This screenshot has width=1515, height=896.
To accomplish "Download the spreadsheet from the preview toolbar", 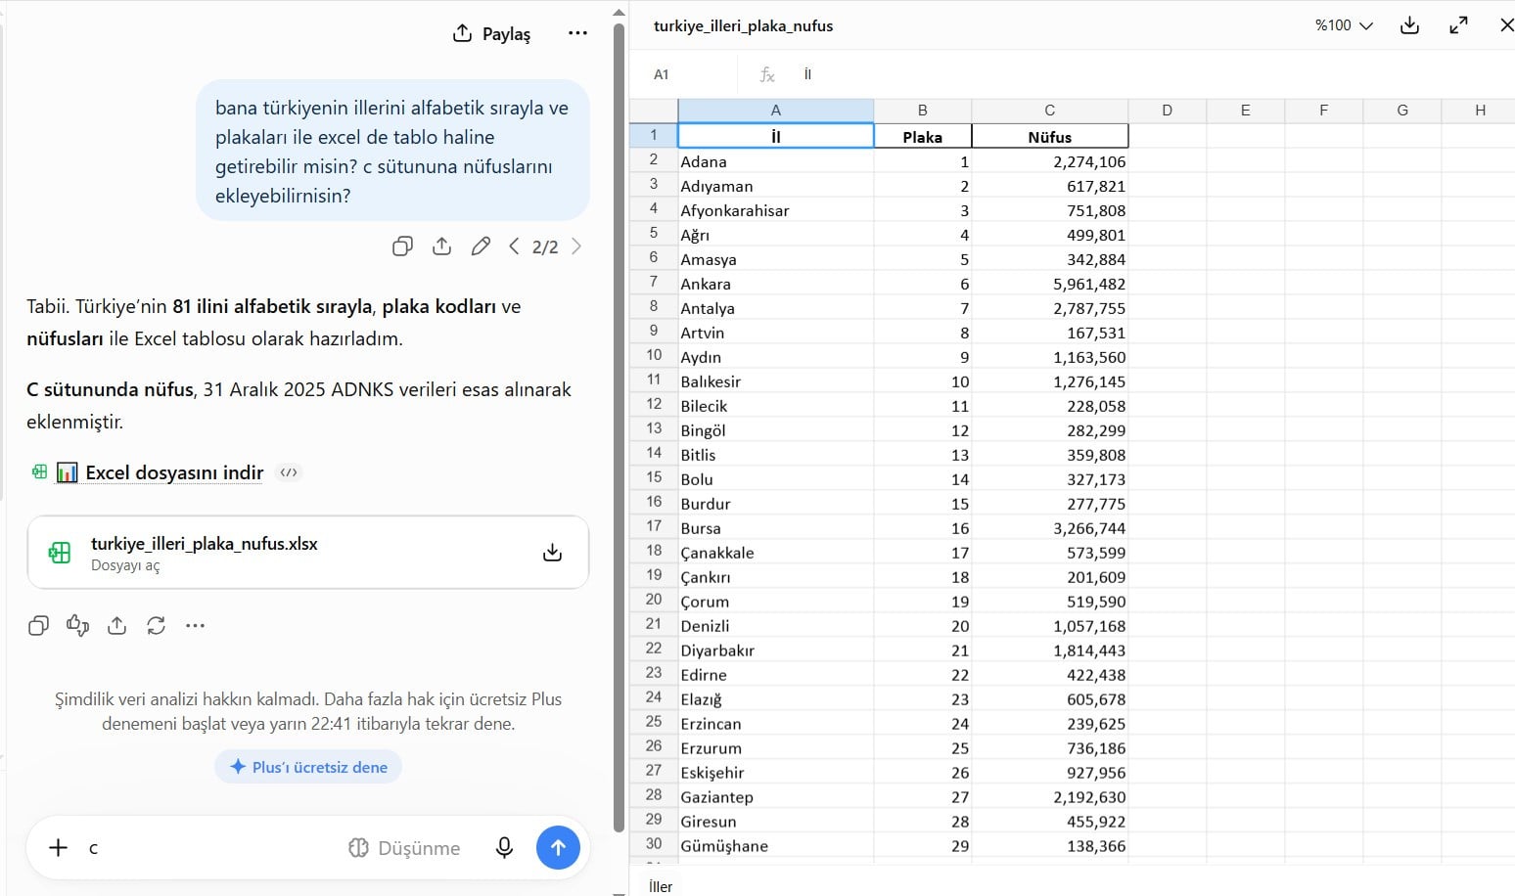I will pyautogui.click(x=1409, y=25).
